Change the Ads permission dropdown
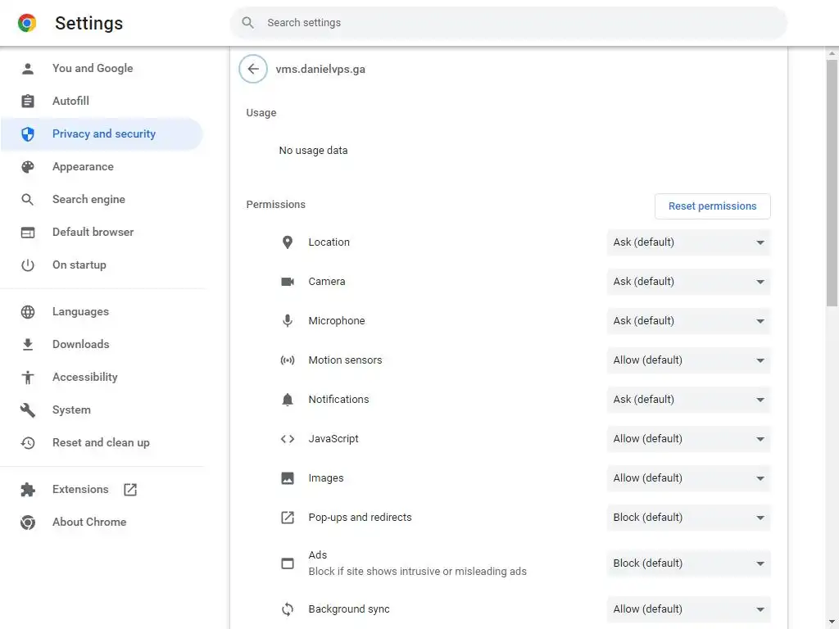The width and height of the screenshot is (839, 629). 688,563
